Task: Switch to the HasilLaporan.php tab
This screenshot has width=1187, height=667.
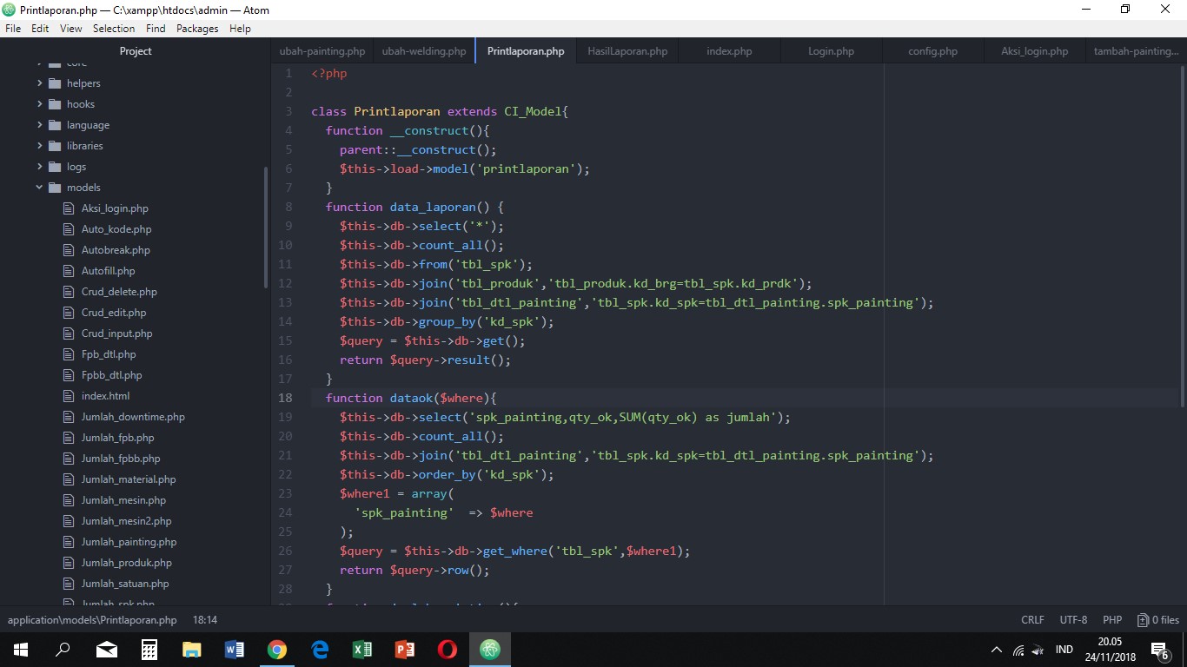Action: [x=627, y=50]
